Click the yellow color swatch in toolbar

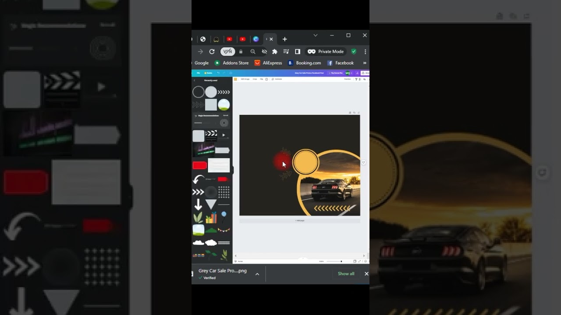click(235, 79)
